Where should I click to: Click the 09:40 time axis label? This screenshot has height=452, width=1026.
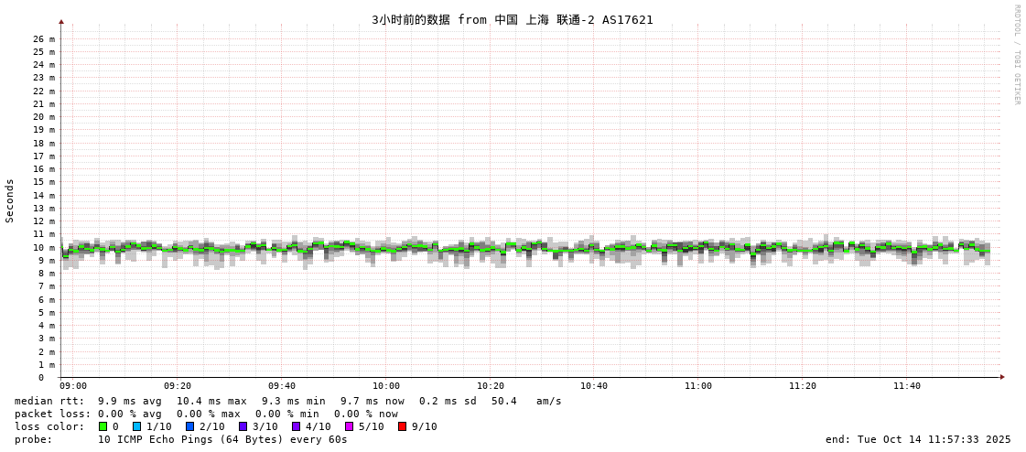[282, 386]
